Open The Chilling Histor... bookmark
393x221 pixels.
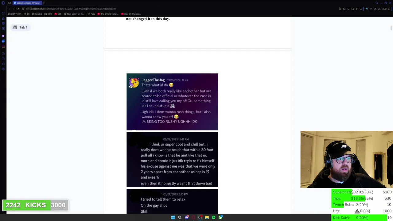tap(108, 14)
